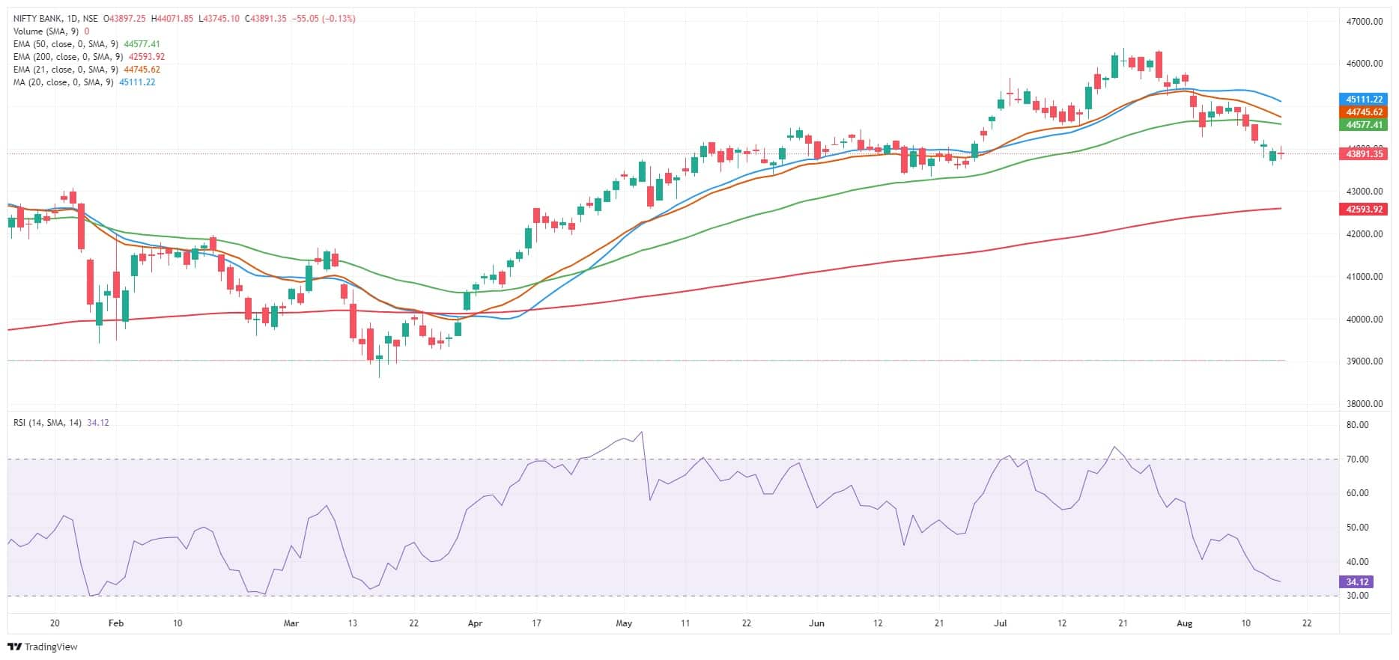Click the 43000.00 price axis label
1399x660 pixels.
1365,192
